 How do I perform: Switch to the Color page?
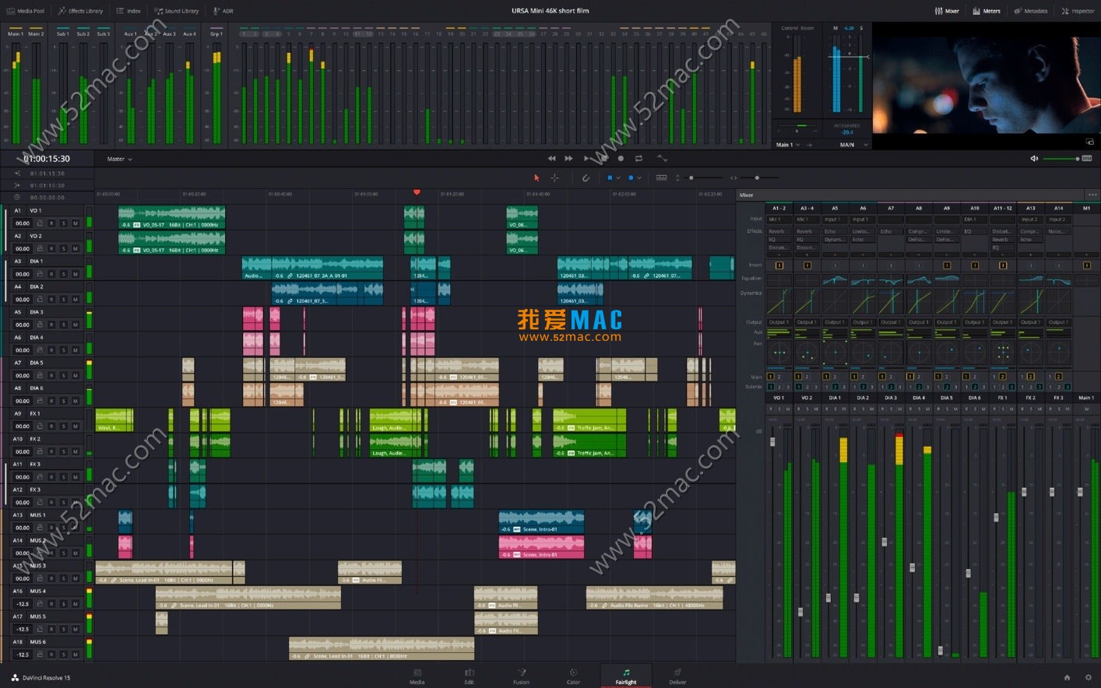click(x=573, y=676)
